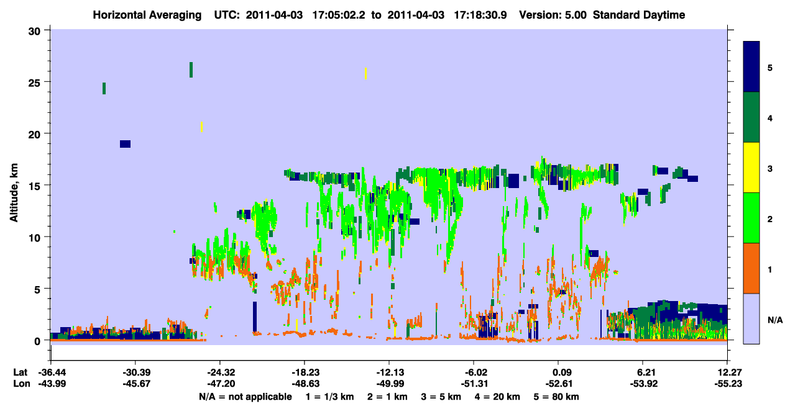Click longitude value '-47.20'
The height and width of the screenshot is (414, 808).
pyautogui.click(x=219, y=384)
